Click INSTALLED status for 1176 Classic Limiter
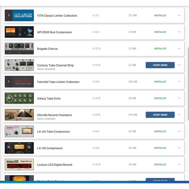Viewport: 189px width, 189px height. pyautogui.click(x=160, y=15)
